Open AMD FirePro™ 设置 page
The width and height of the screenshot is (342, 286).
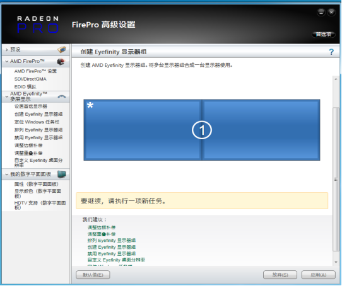click(35, 71)
